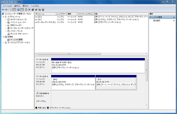
Task: Sort by the 状態 column header
Action: [x=120, y=14]
